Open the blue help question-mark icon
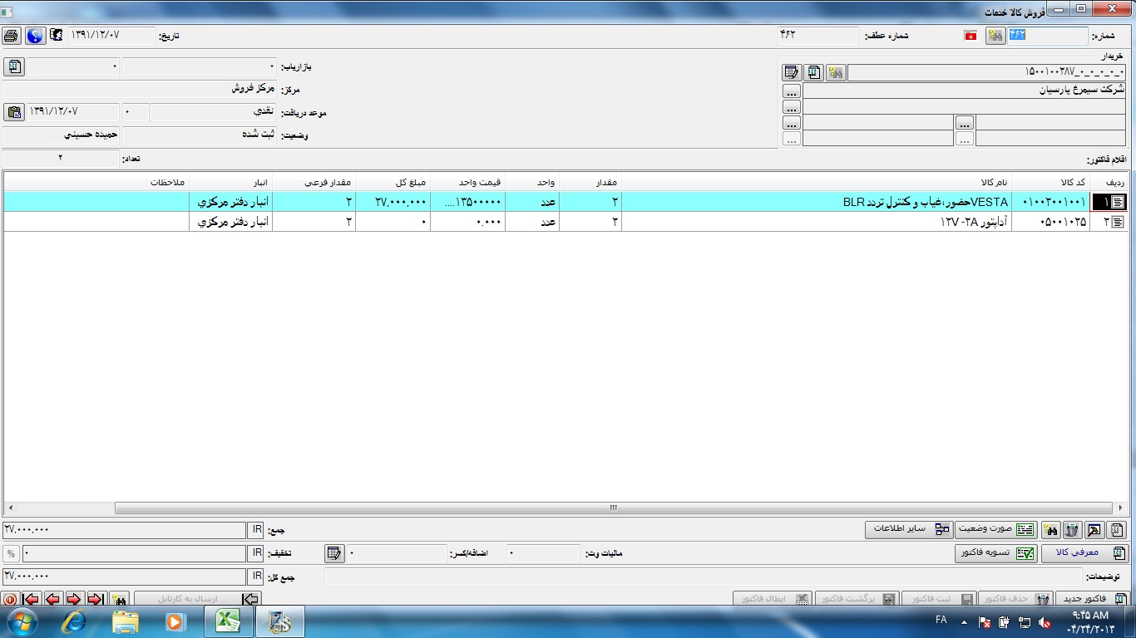Screen dimensions: 1136x638 pyautogui.click(x=35, y=36)
